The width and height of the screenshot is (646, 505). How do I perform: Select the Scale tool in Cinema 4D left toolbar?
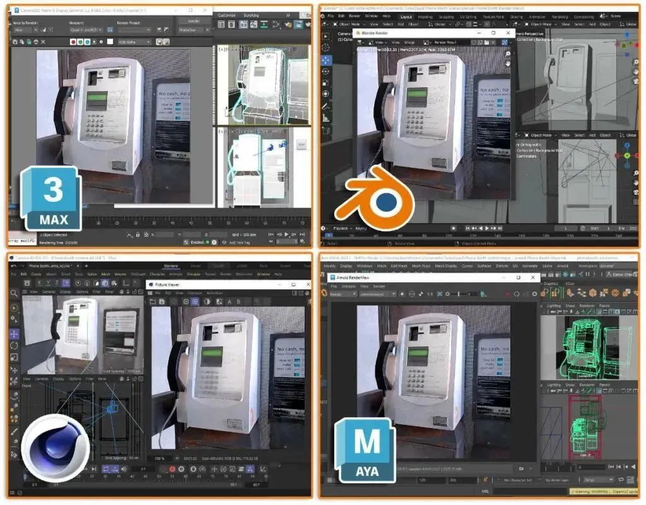click(x=14, y=357)
